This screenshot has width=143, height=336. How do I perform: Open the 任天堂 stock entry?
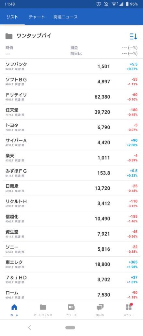71,112
